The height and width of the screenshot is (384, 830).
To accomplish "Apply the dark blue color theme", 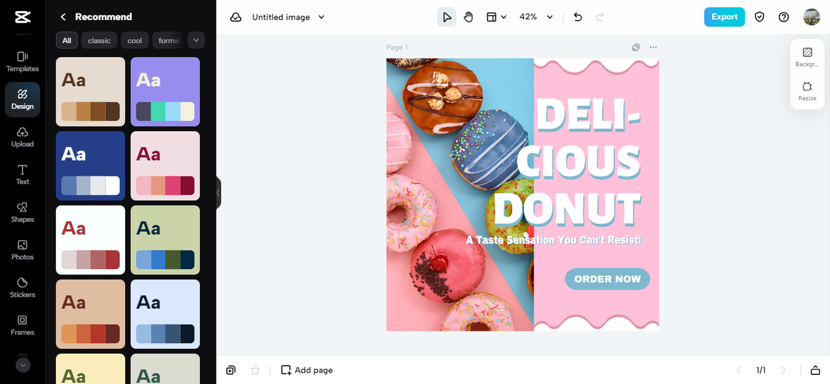I will click(x=91, y=166).
